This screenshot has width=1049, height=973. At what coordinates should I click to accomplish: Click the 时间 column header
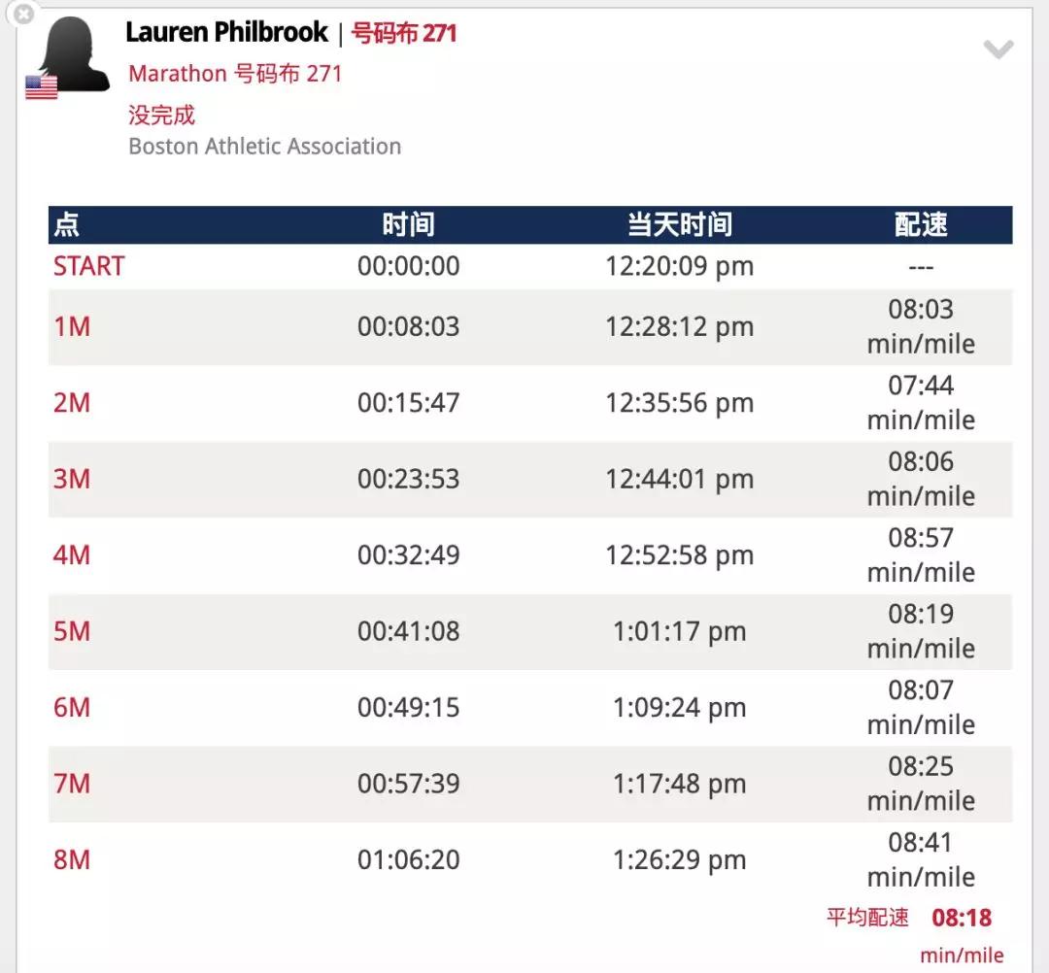[x=408, y=225]
